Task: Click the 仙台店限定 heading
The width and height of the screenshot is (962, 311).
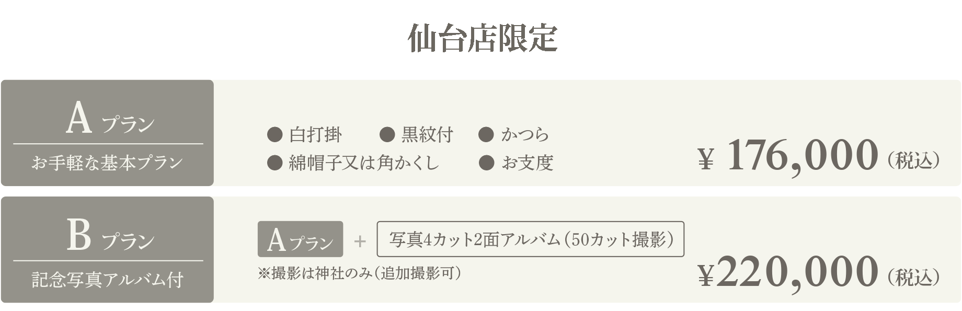Action: 482,38
